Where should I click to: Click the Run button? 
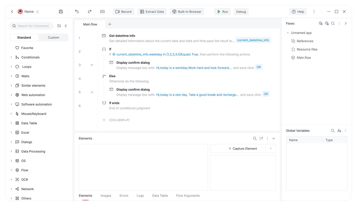pos(222,12)
